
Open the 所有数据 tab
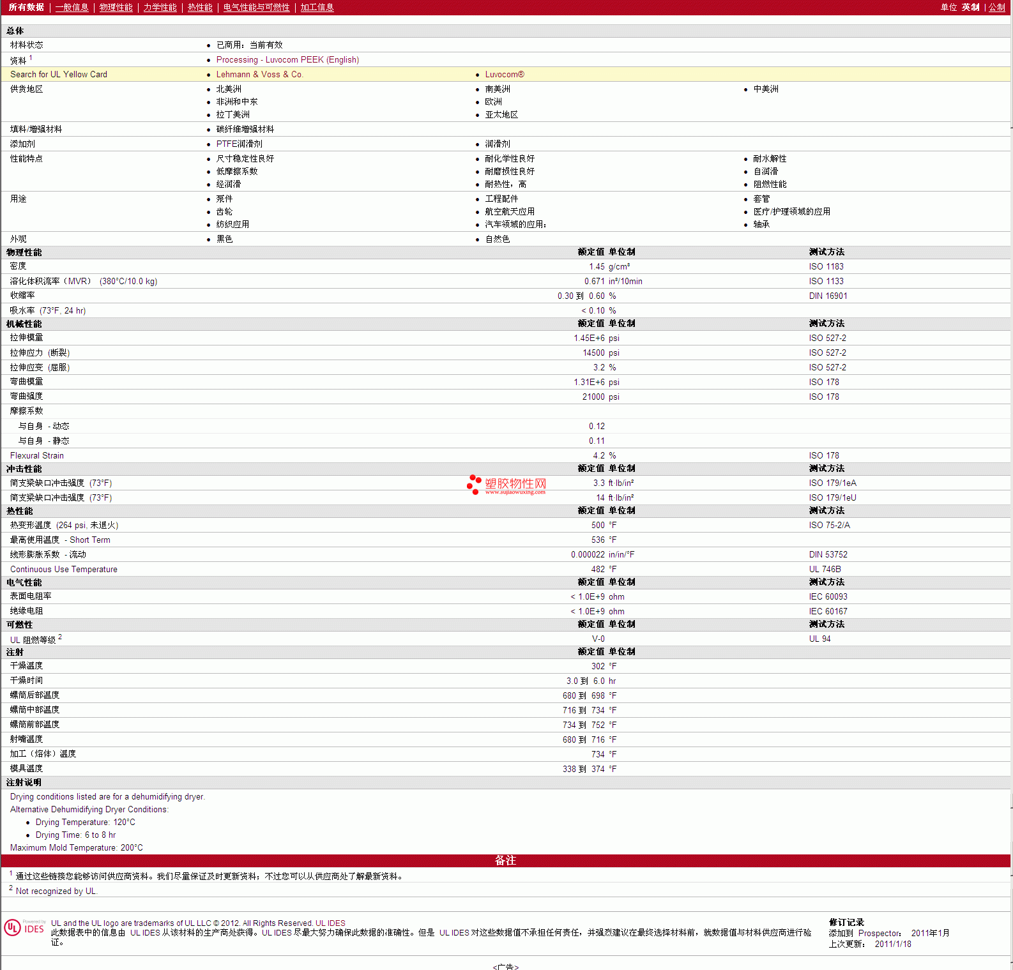(x=26, y=7)
